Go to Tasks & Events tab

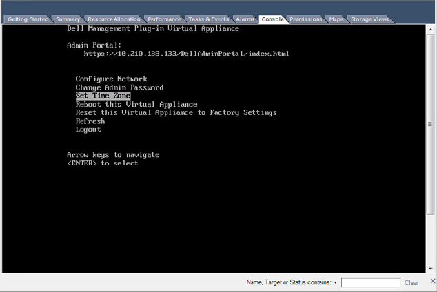tap(208, 19)
